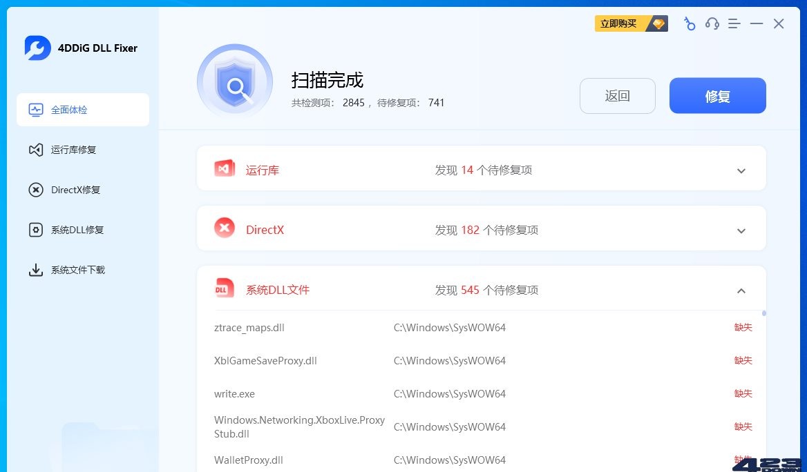
Task: Select the XblGameSaveProxy.dll row
Action: click(483, 361)
